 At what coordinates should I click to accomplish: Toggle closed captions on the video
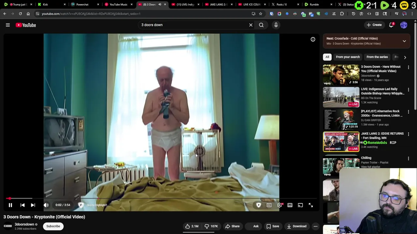(269, 205)
